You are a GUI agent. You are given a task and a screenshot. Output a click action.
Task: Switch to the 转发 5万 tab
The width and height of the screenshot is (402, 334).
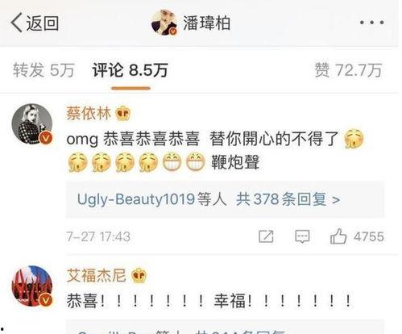[44, 70]
